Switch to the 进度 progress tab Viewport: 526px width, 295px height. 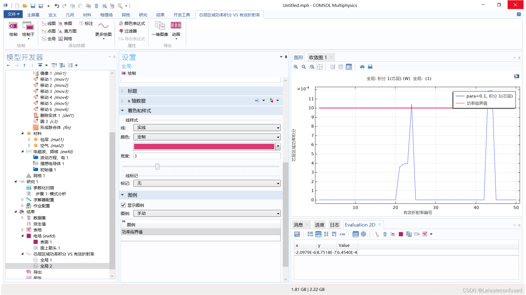[319, 225]
